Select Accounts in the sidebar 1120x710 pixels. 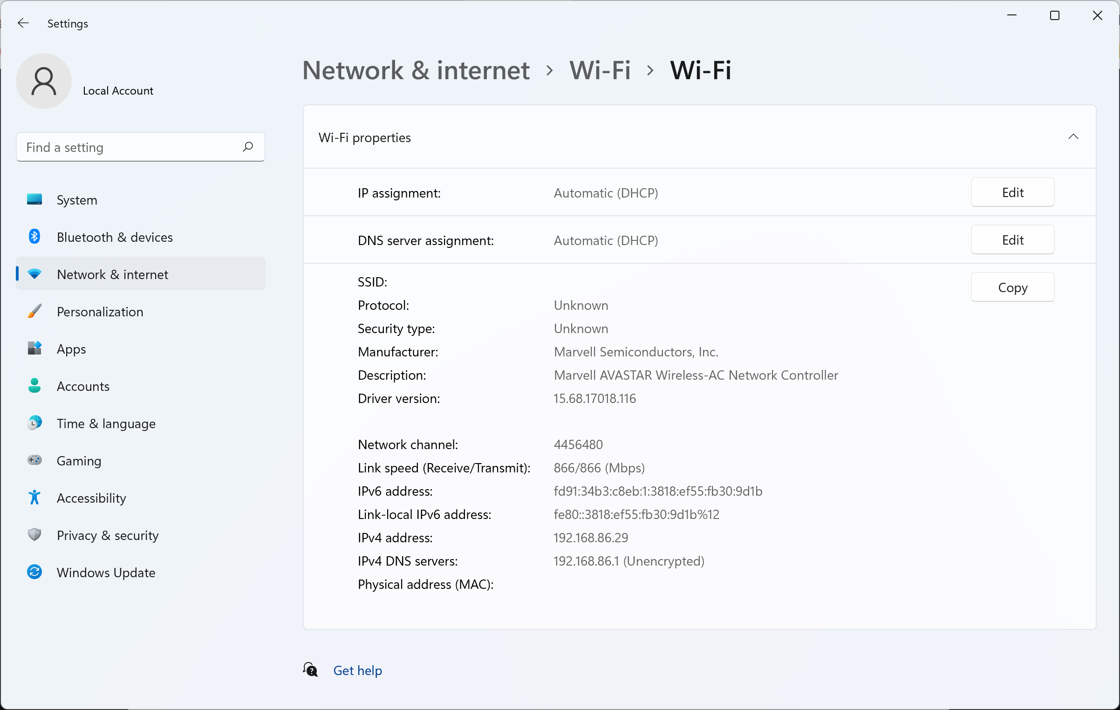tap(83, 386)
